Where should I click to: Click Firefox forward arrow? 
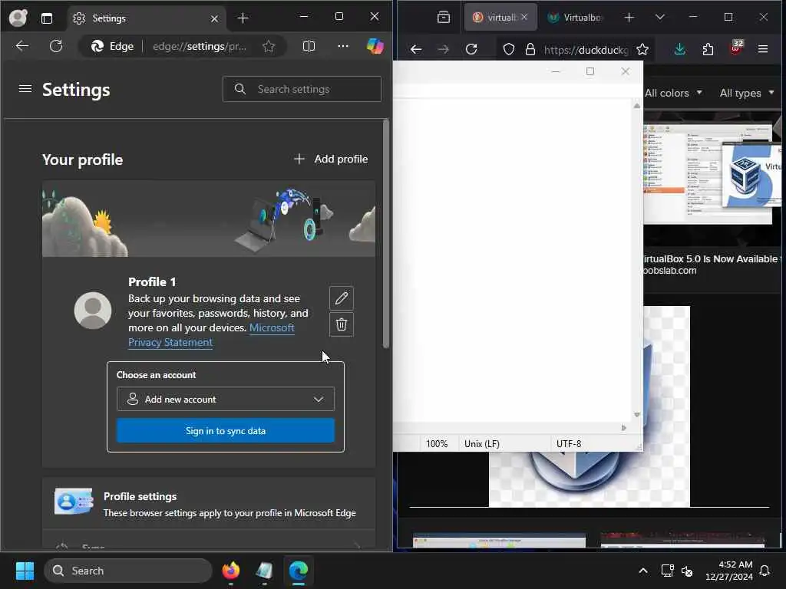pyautogui.click(x=443, y=49)
